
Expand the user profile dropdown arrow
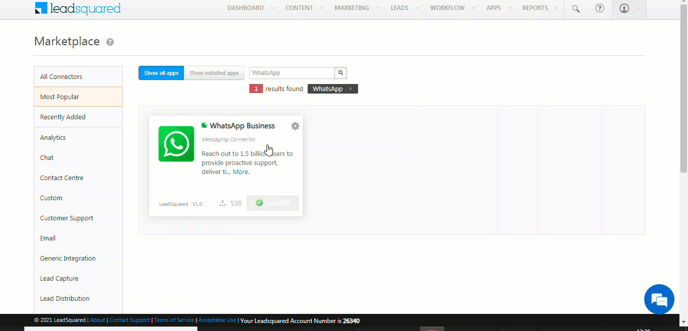639,9
